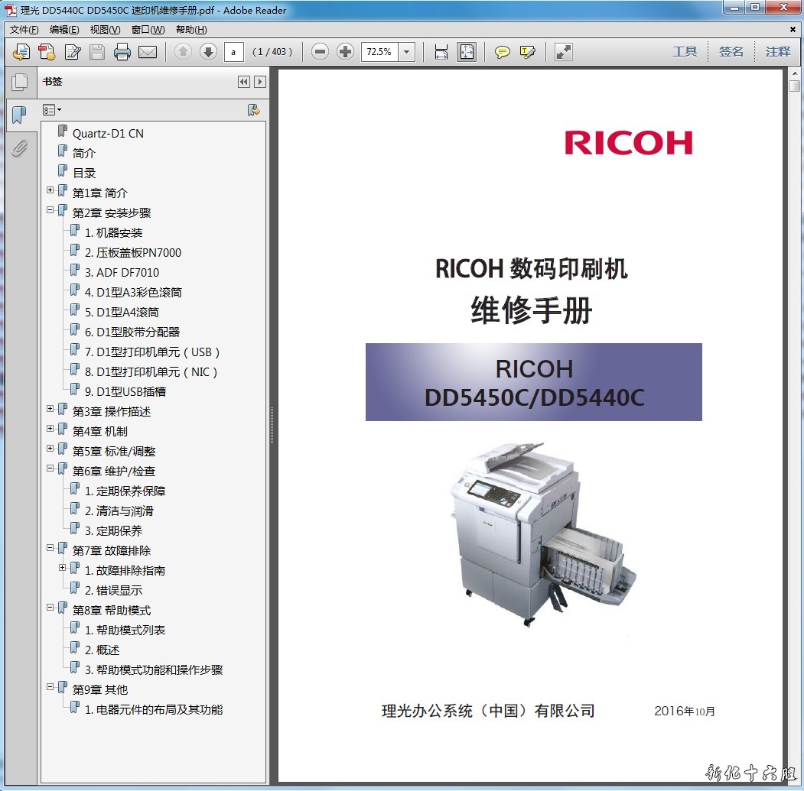Click the zoom out minus button
The width and height of the screenshot is (804, 791).
321,52
